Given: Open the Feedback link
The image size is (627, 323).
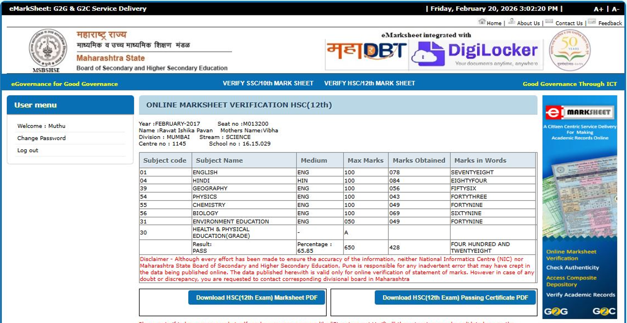Looking at the screenshot, I should [x=610, y=23].
